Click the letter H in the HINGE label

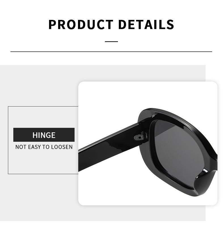pos(35,135)
